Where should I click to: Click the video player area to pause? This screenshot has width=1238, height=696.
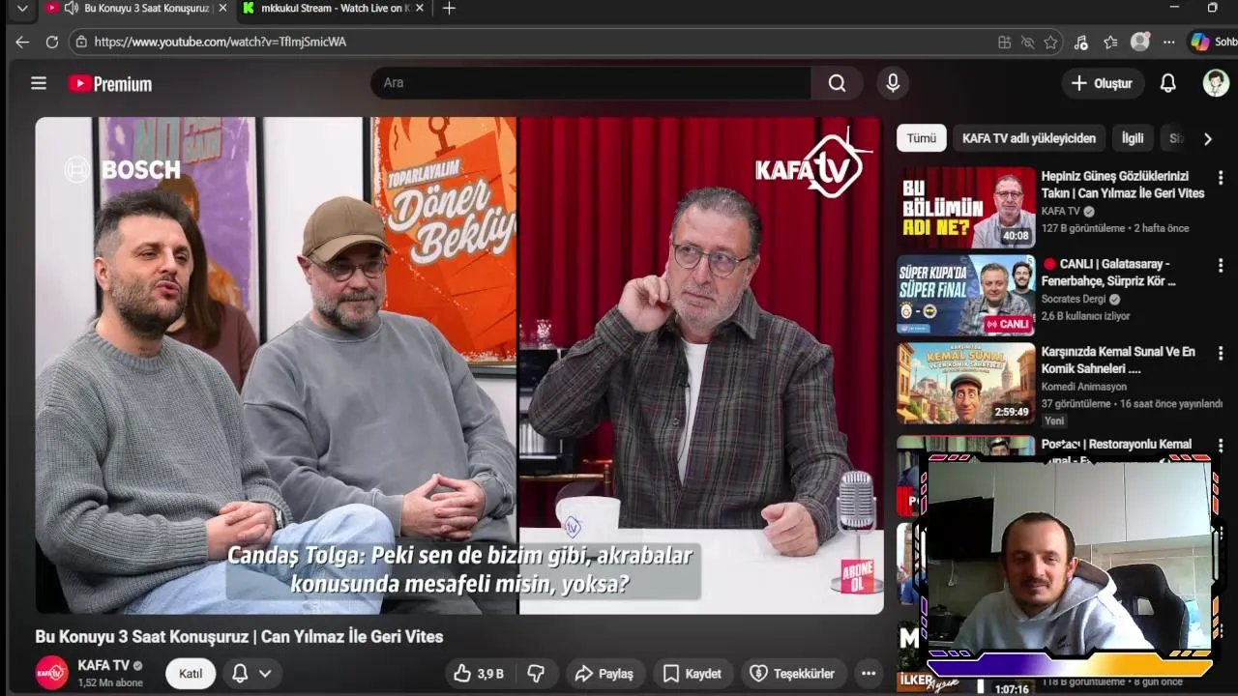tap(459, 365)
